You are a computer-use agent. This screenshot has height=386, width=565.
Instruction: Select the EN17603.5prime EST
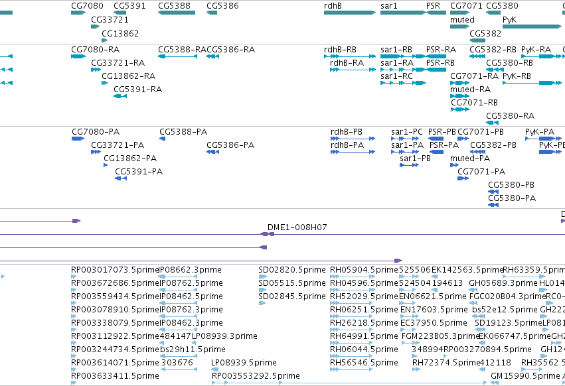tap(410, 316)
